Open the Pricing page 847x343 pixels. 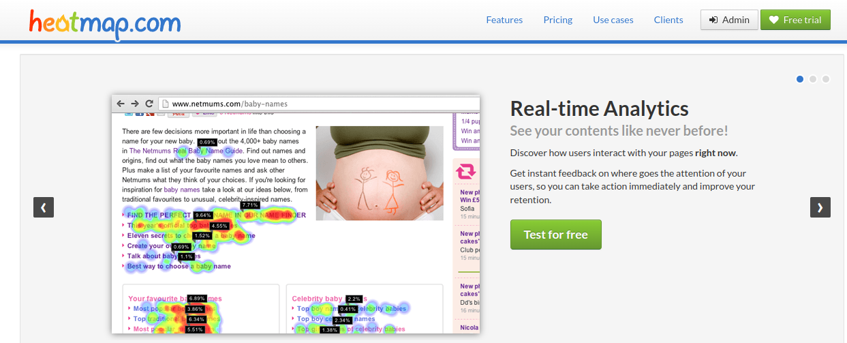click(558, 20)
